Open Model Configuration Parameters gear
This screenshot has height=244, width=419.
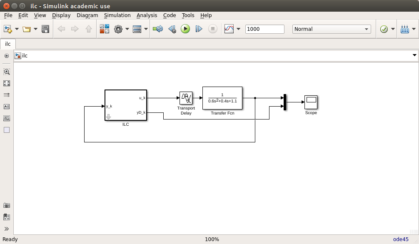[118, 29]
